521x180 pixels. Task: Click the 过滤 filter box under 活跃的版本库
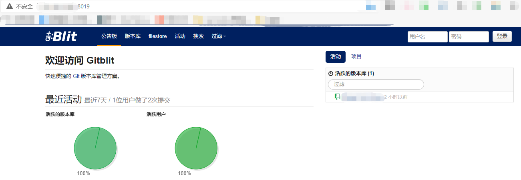coord(376,84)
